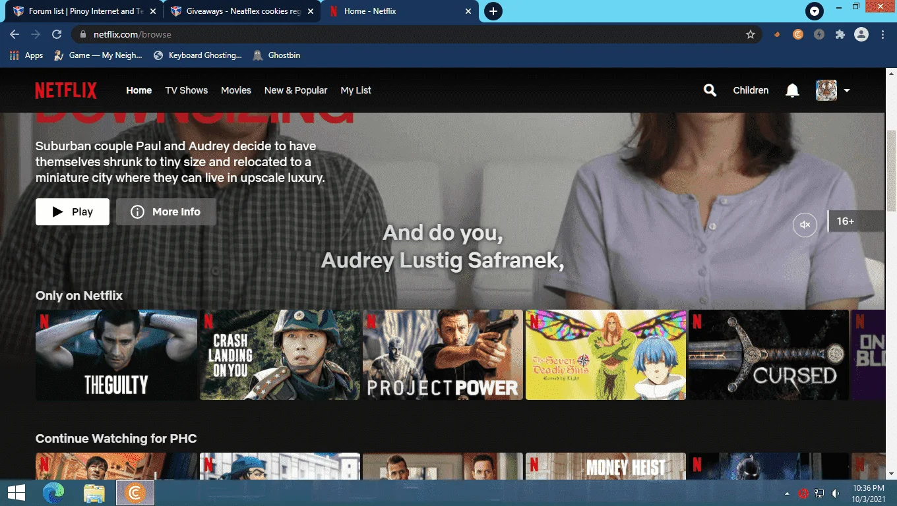
Task: Open My List
Action: 356,90
